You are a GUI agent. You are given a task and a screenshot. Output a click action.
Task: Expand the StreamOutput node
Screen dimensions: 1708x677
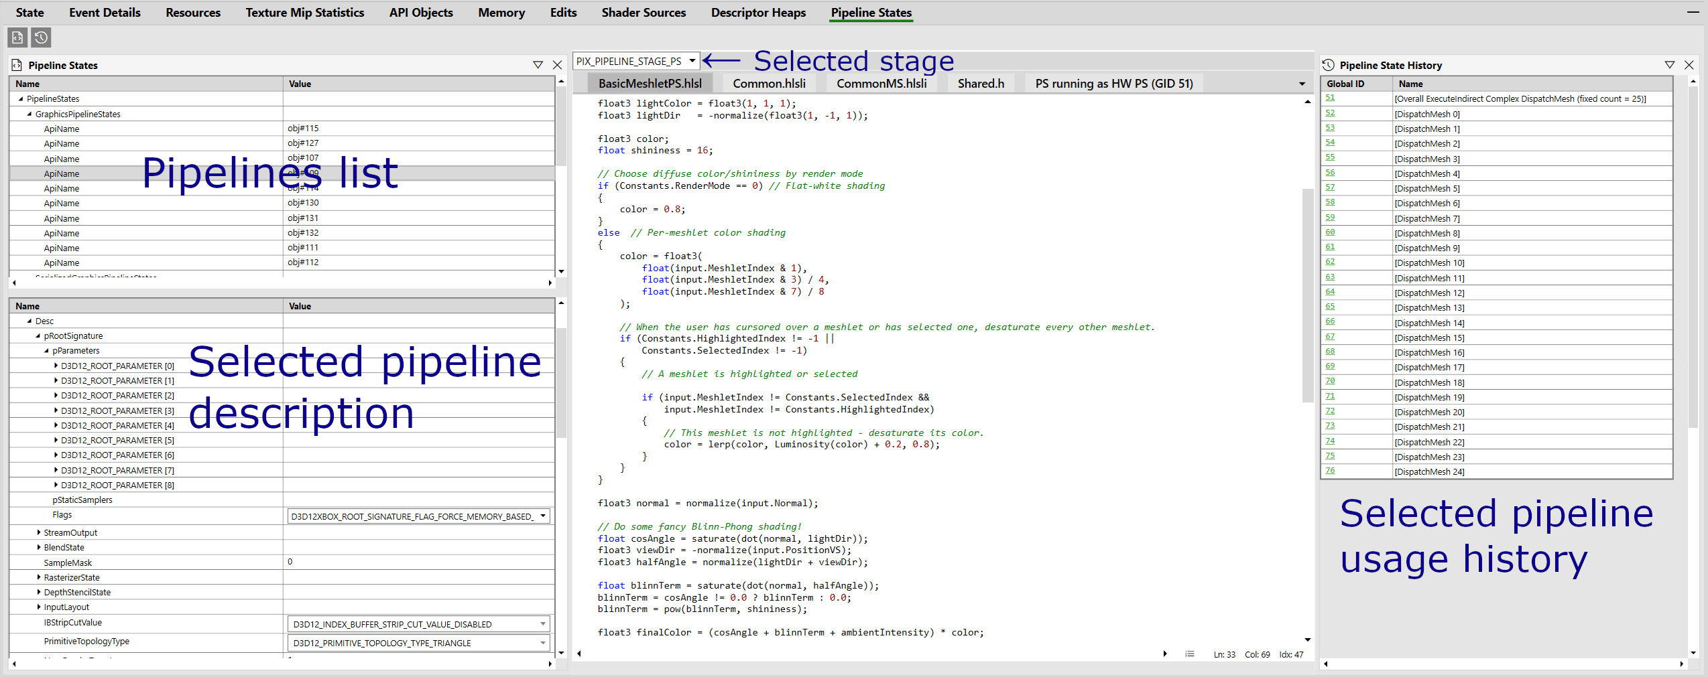click(x=39, y=532)
